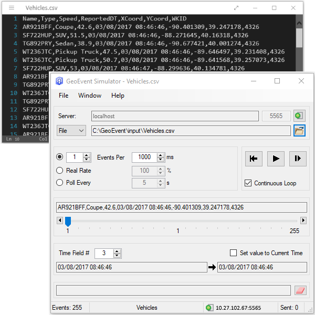
Task: Click the file path input field
Action: pyautogui.click(x=190, y=131)
